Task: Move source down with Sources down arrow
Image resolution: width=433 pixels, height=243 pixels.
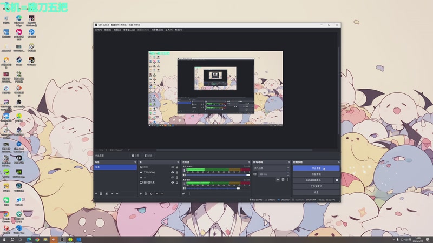Action: 162,194
